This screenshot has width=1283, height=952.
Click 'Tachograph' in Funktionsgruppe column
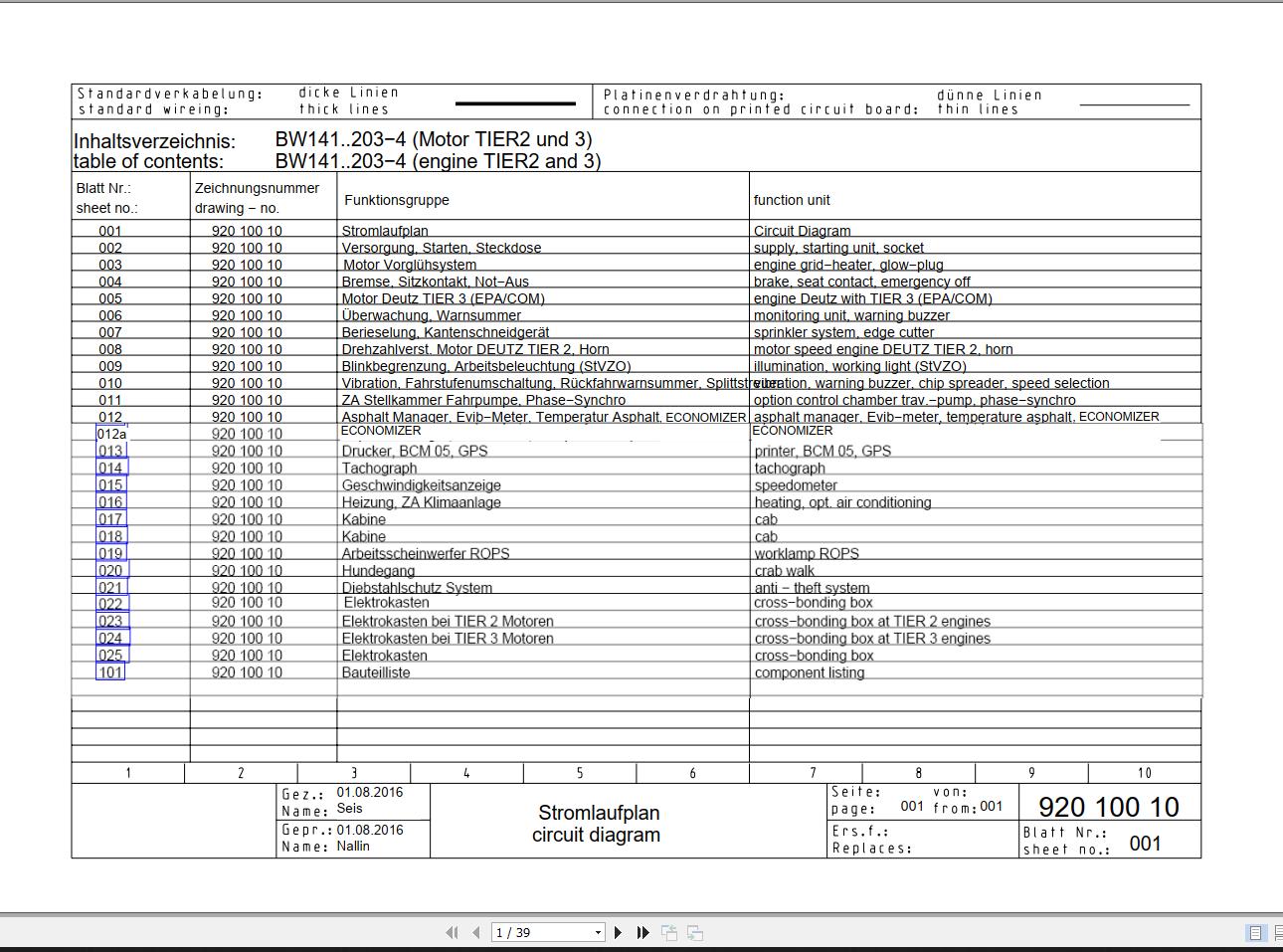[379, 468]
